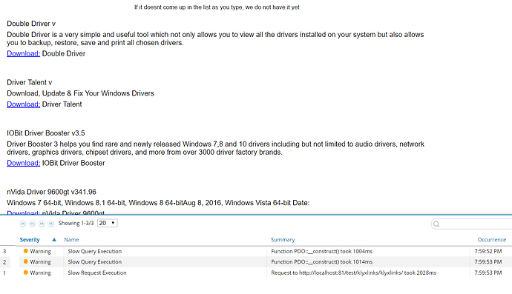Image resolution: width=512 pixels, height=294 pixels.
Task: Select PDO construct took 1004ms summary
Action: [x=321, y=251]
